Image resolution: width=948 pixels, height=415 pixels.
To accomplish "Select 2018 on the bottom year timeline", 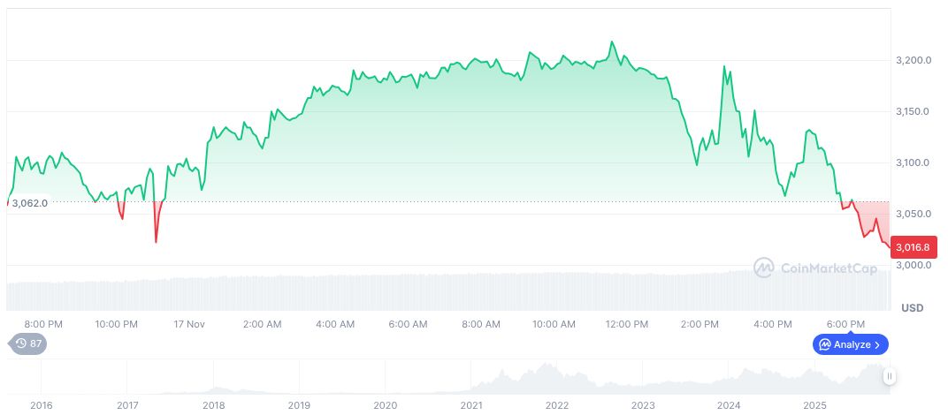I will 213,405.
